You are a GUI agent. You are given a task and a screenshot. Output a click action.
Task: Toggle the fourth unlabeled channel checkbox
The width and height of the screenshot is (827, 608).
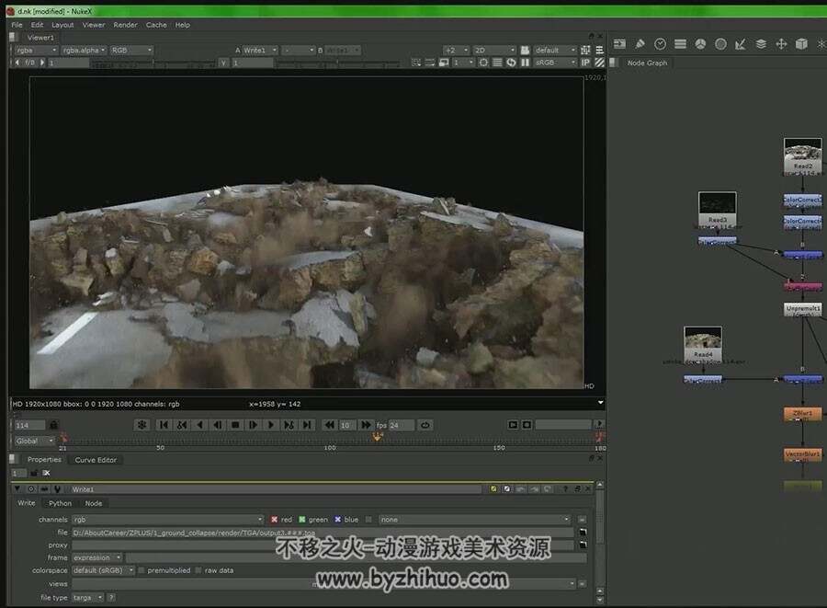(368, 520)
